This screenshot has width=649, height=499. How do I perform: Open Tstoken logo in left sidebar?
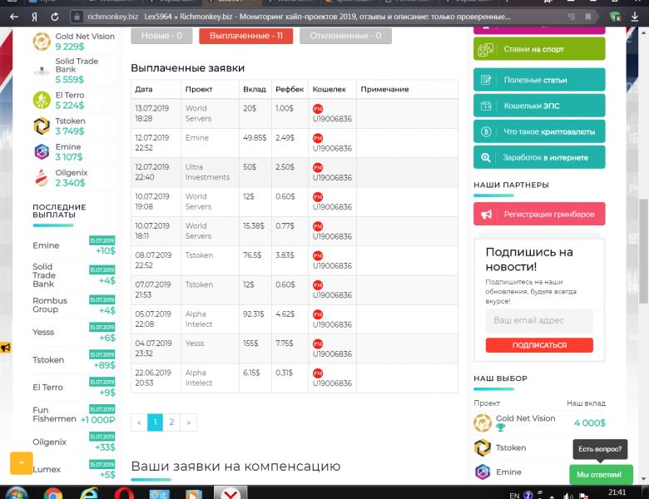[42, 126]
